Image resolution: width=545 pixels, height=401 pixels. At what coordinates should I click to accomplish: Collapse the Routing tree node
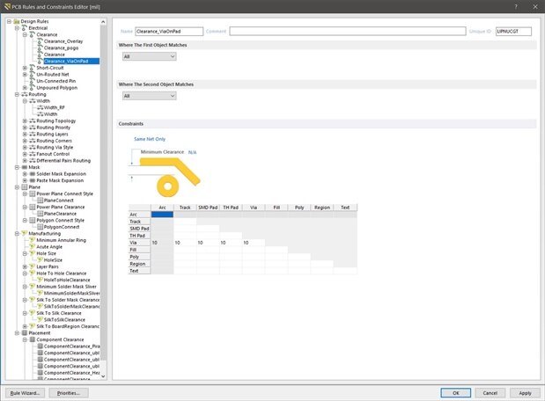(17, 94)
